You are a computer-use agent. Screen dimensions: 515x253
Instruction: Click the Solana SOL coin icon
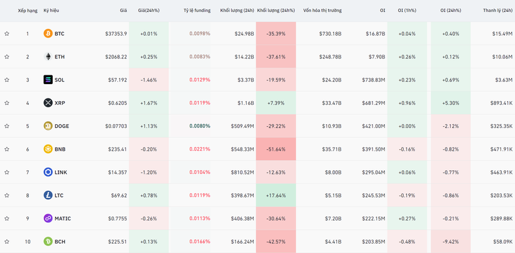(48, 80)
